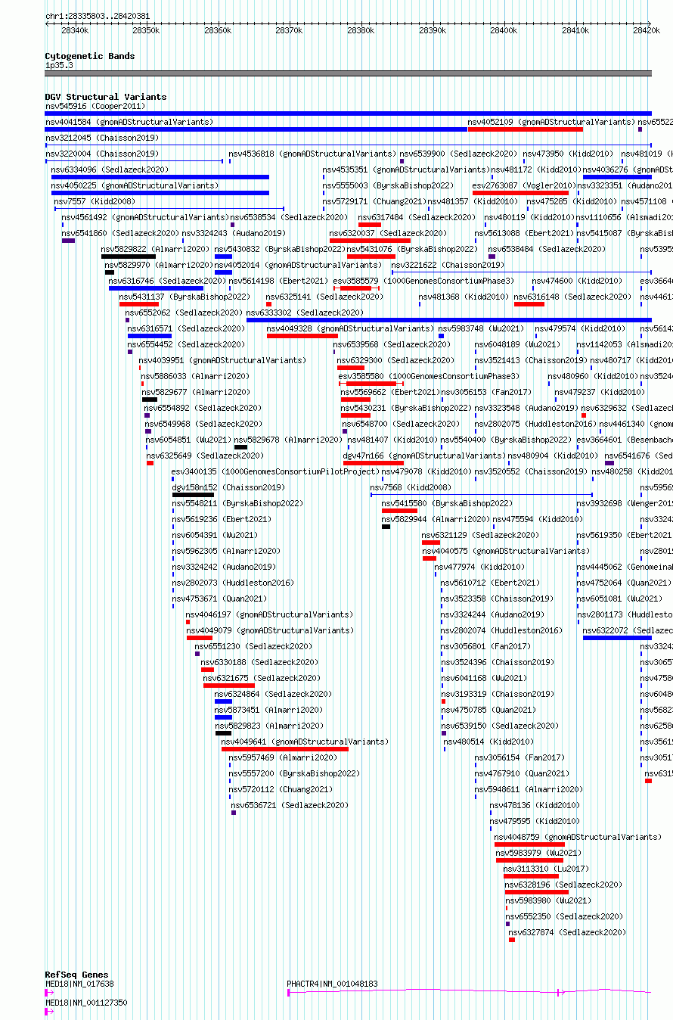The image size is (673, 1020).
Task: Select nsv6327874 (Sedlazeck2020) variant label
Action: coord(568,932)
